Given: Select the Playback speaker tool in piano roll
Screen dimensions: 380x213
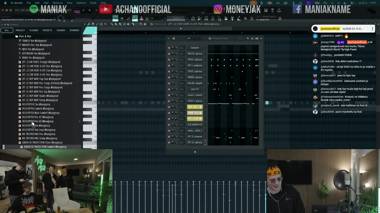Looking at the screenshot, I should 145,24.
